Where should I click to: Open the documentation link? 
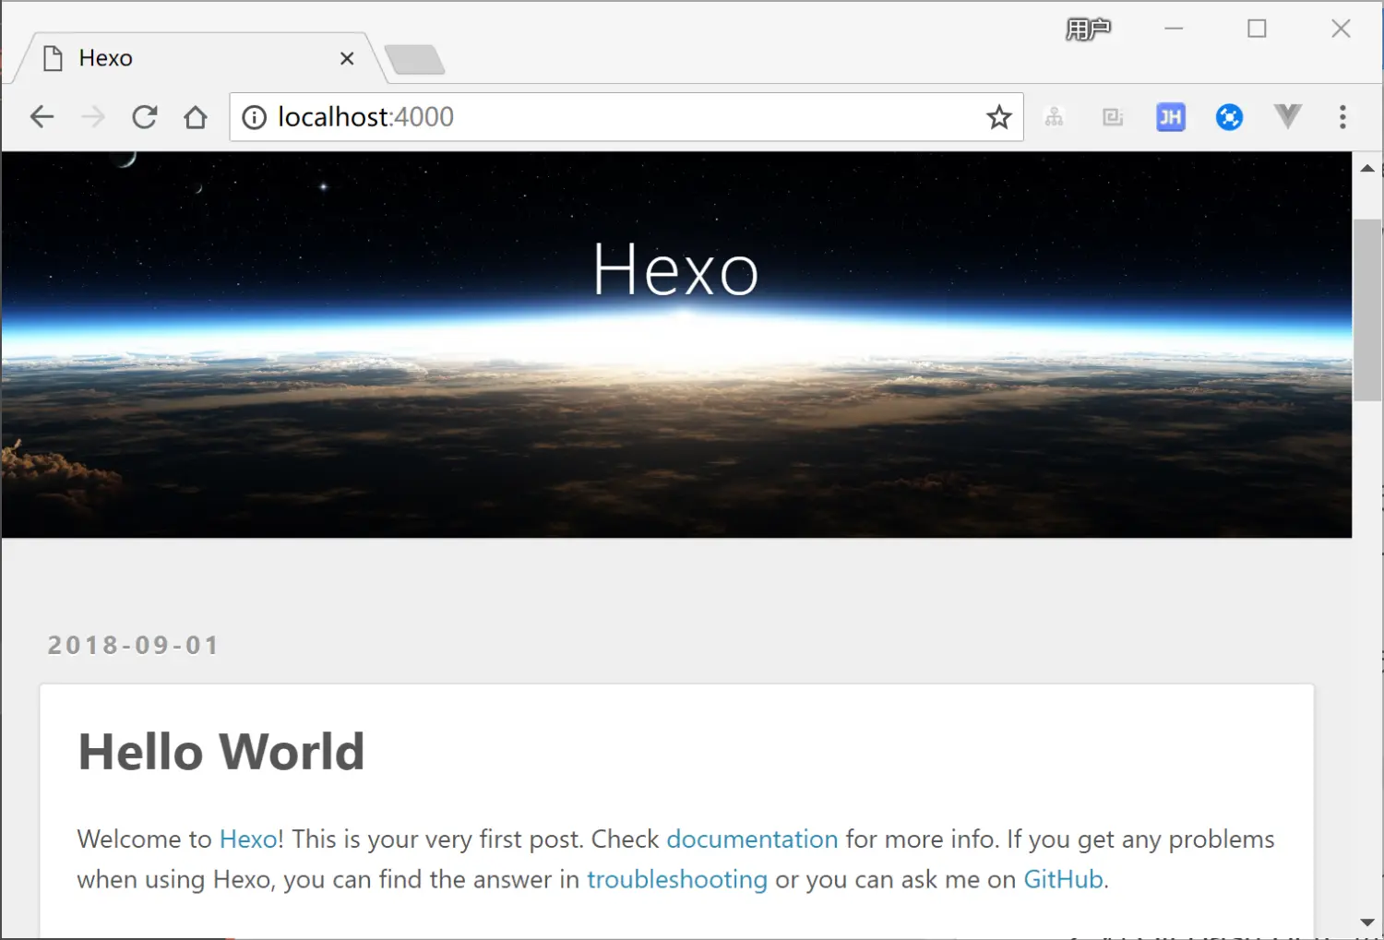point(752,839)
